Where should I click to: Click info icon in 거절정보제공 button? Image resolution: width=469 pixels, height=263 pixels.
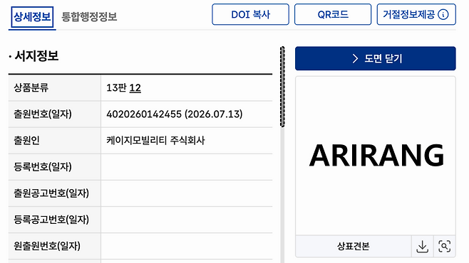[x=443, y=14]
